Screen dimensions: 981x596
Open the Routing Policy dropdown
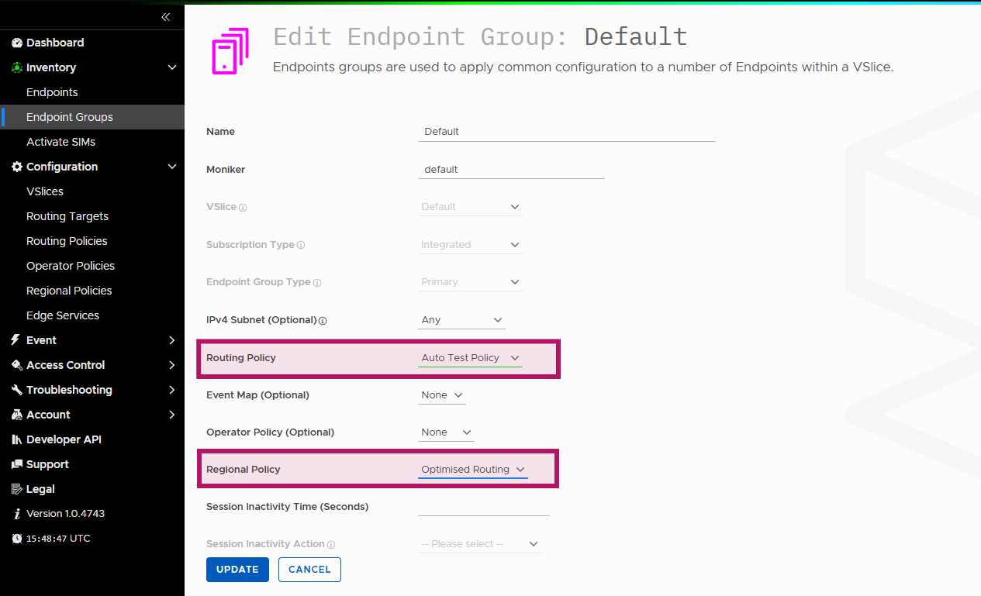pyautogui.click(x=470, y=358)
